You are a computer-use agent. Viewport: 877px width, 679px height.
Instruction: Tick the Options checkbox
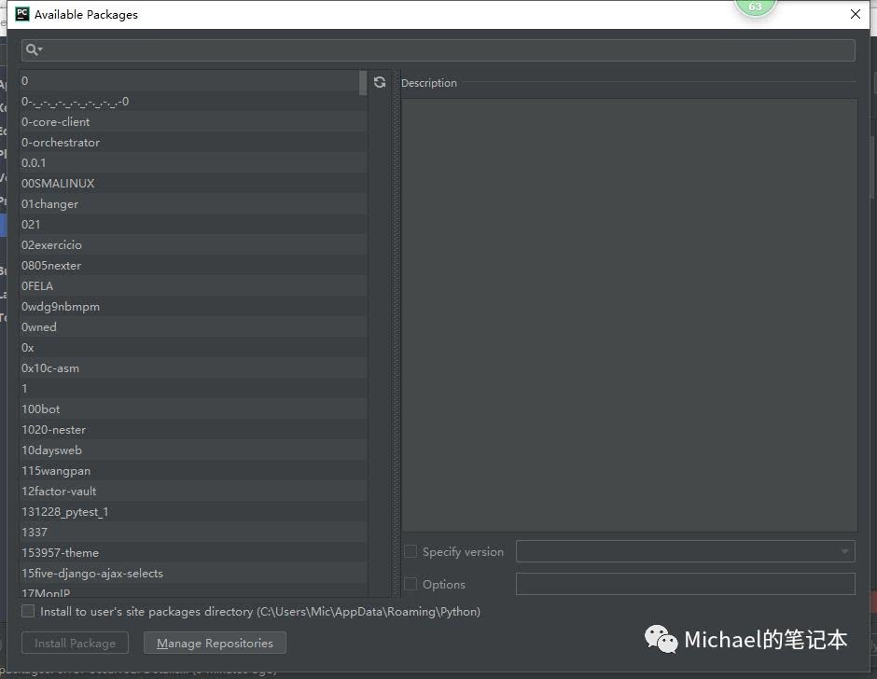tap(411, 585)
